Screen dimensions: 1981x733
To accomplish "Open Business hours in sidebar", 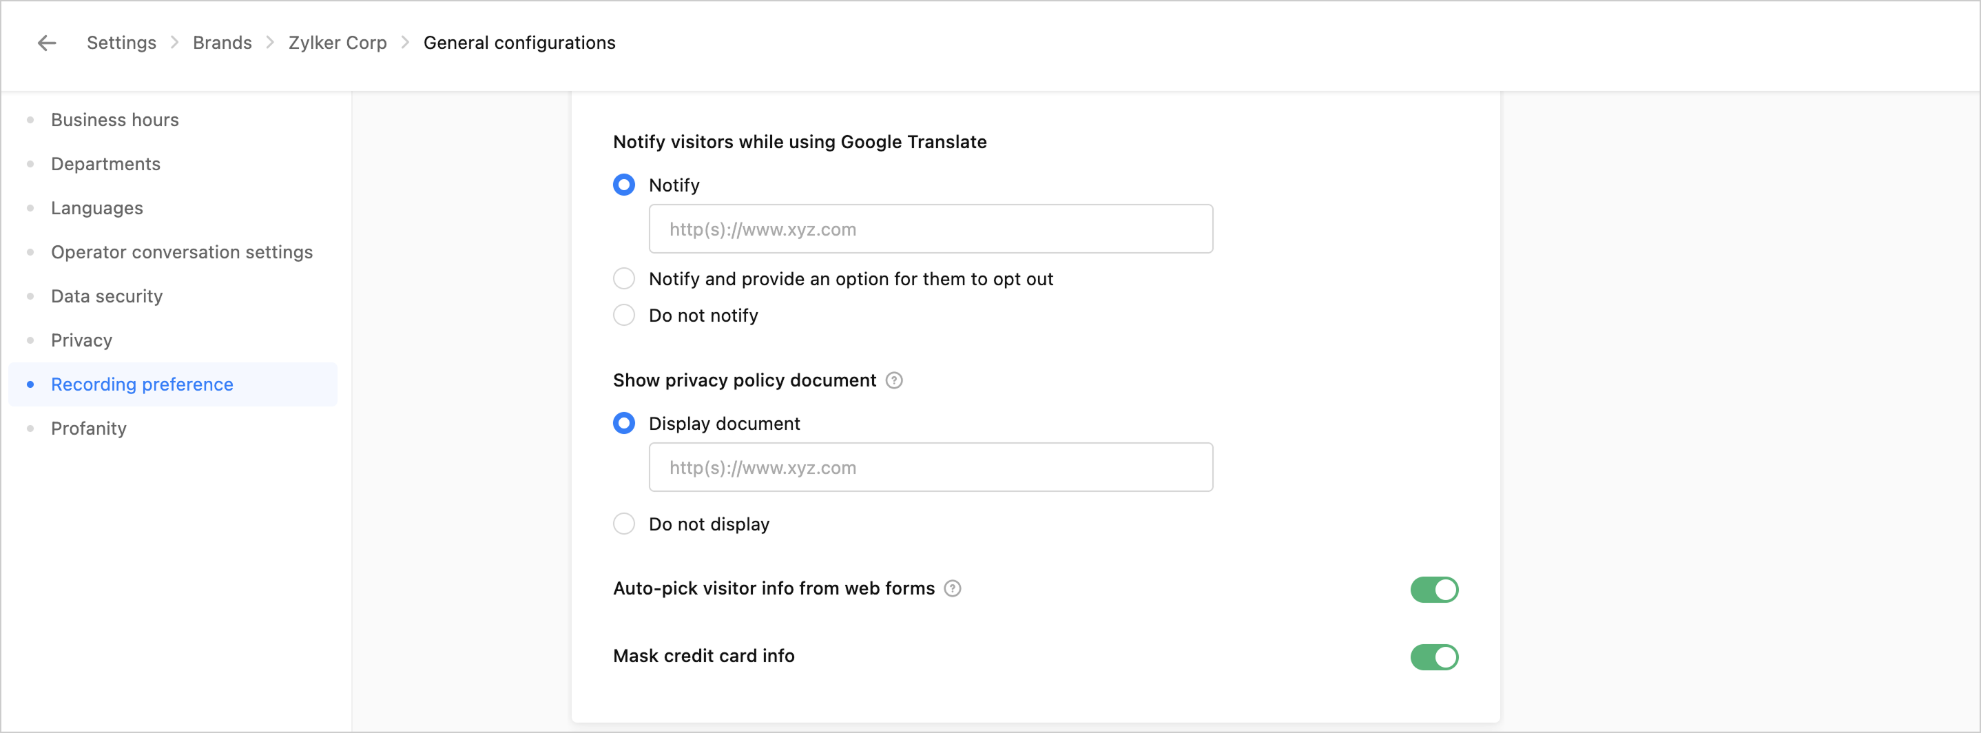I will [114, 120].
